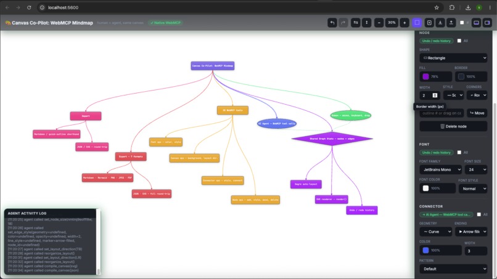Click the Delete node button

click(x=453, y=126)
